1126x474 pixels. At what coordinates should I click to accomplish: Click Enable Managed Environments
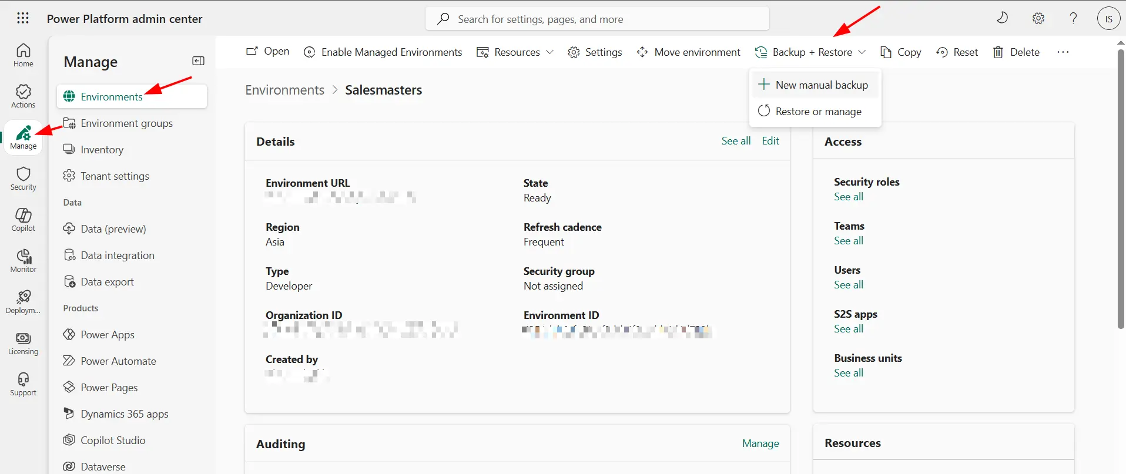383,52
